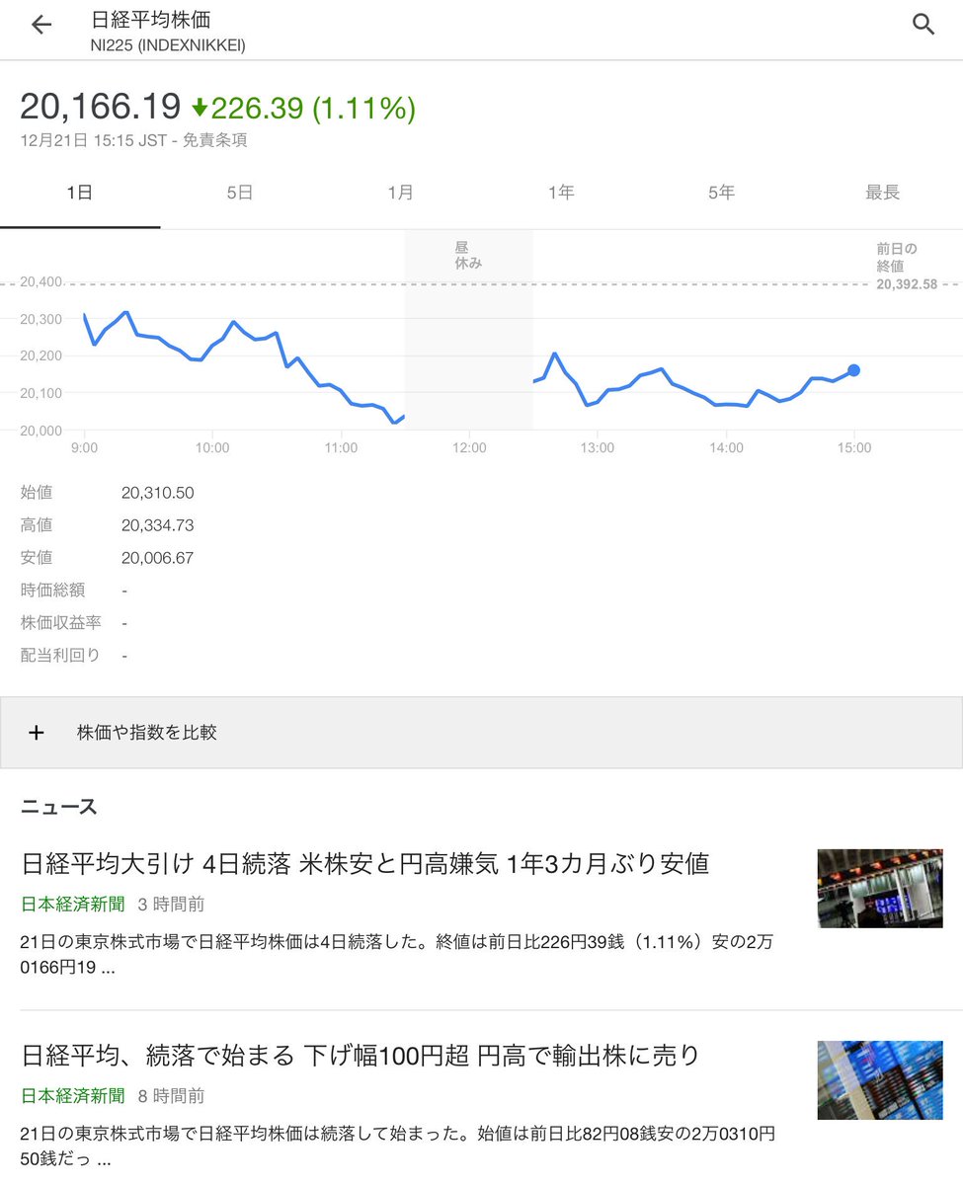
Task: Click the first 日本経済新聞 source, 3 時間前
Action: pos(73,904)
